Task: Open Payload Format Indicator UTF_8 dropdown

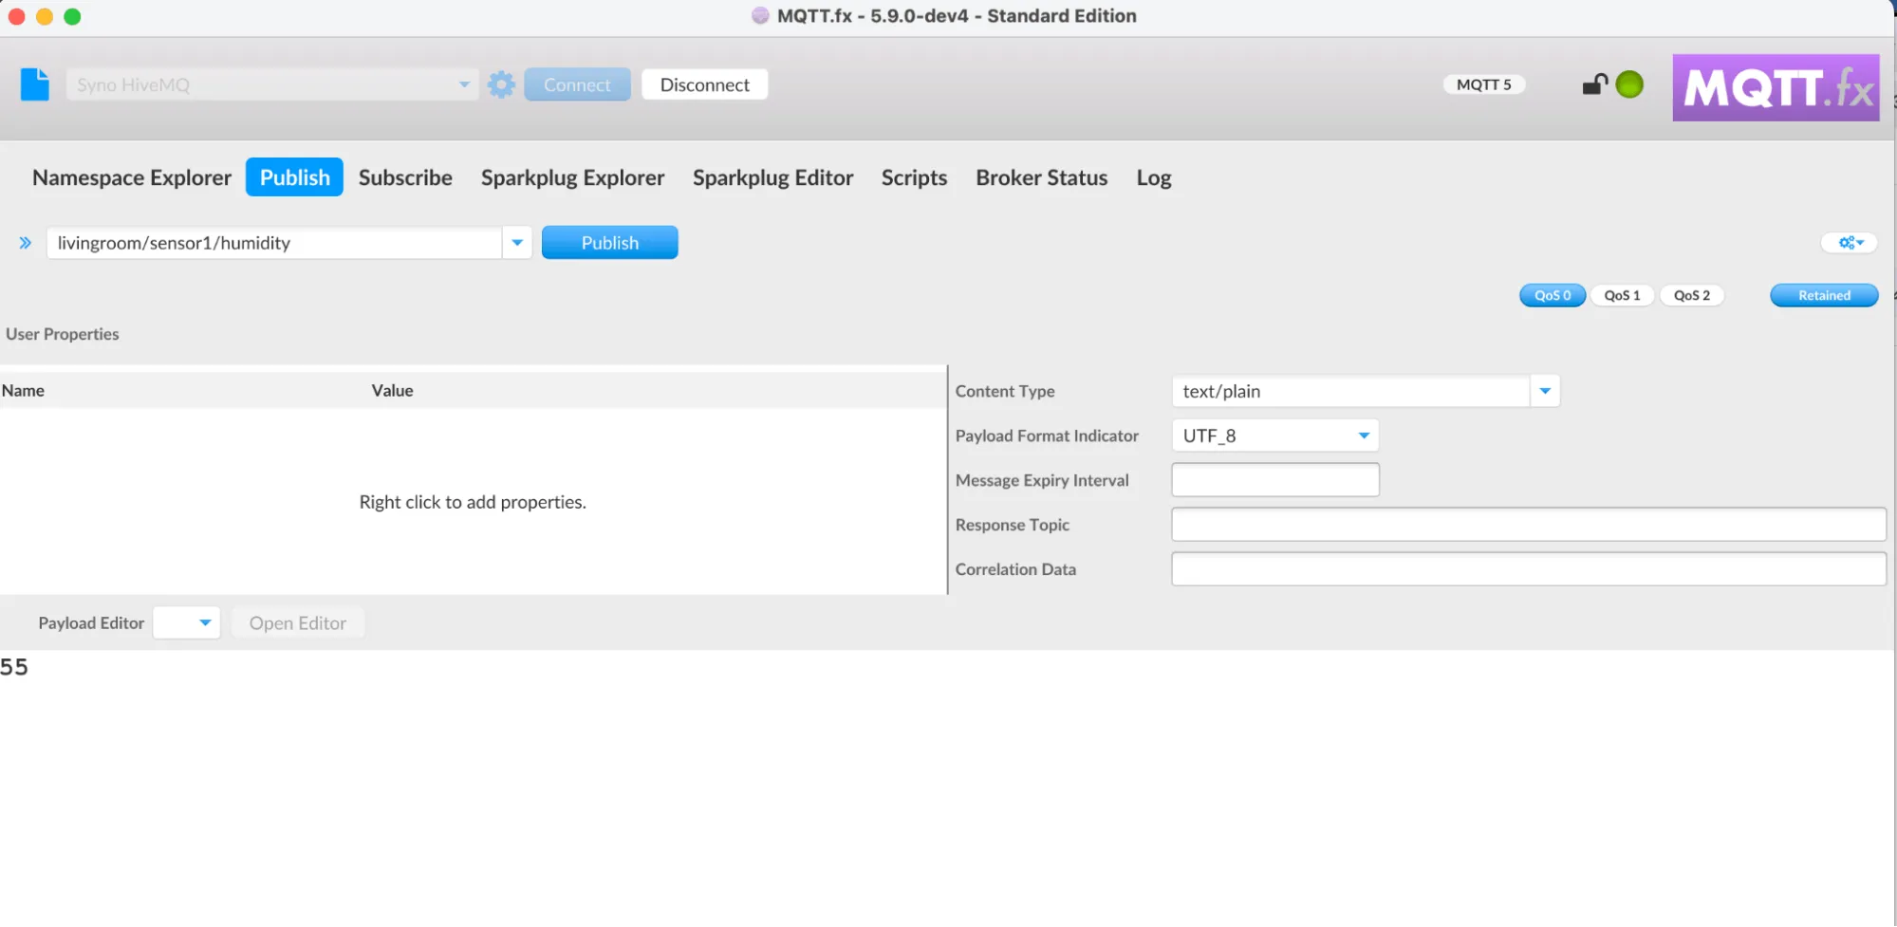Action: [1275, 436]
